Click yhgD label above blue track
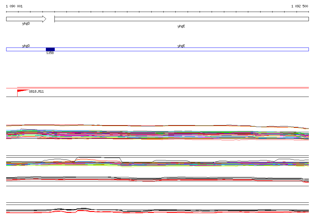 (x=26, y=46)
